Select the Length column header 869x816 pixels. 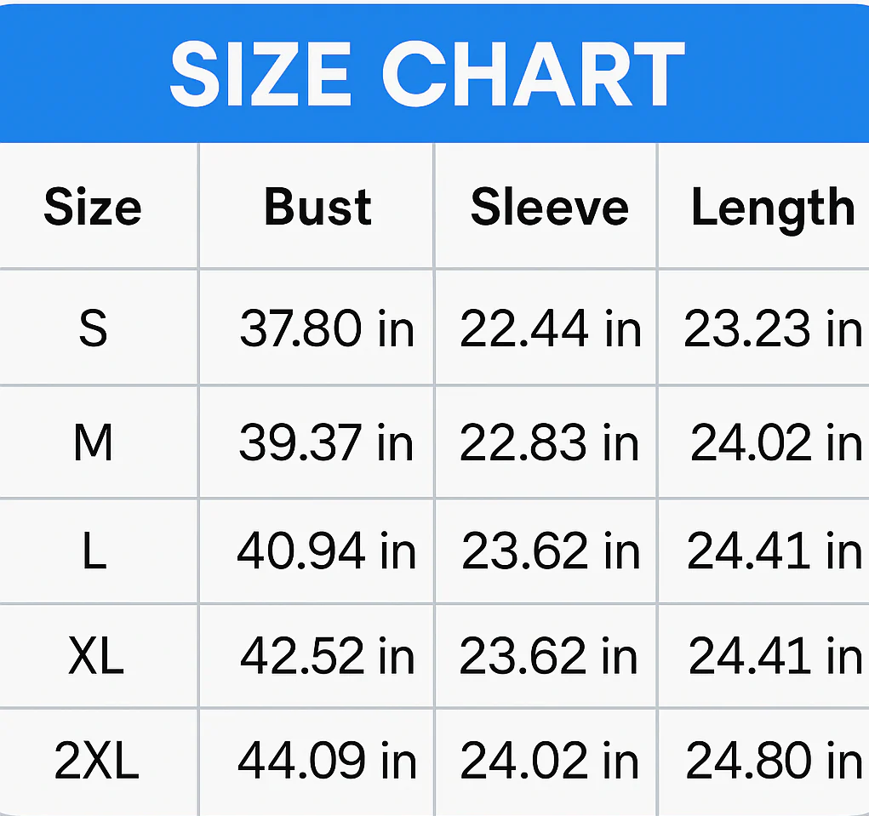pyautogui.click(x=773, y=209)
